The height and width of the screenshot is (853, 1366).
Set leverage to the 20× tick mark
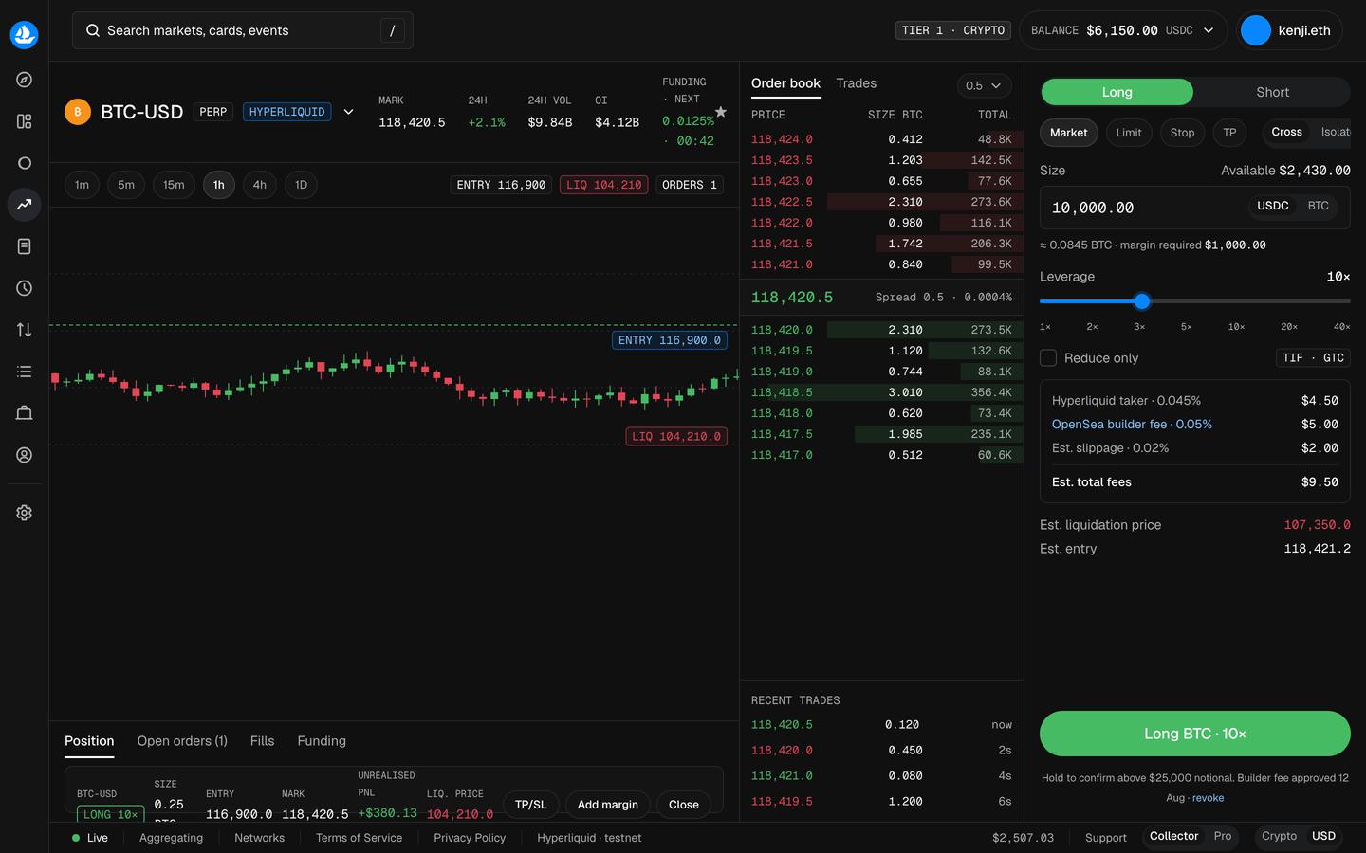coord(1289,327)
